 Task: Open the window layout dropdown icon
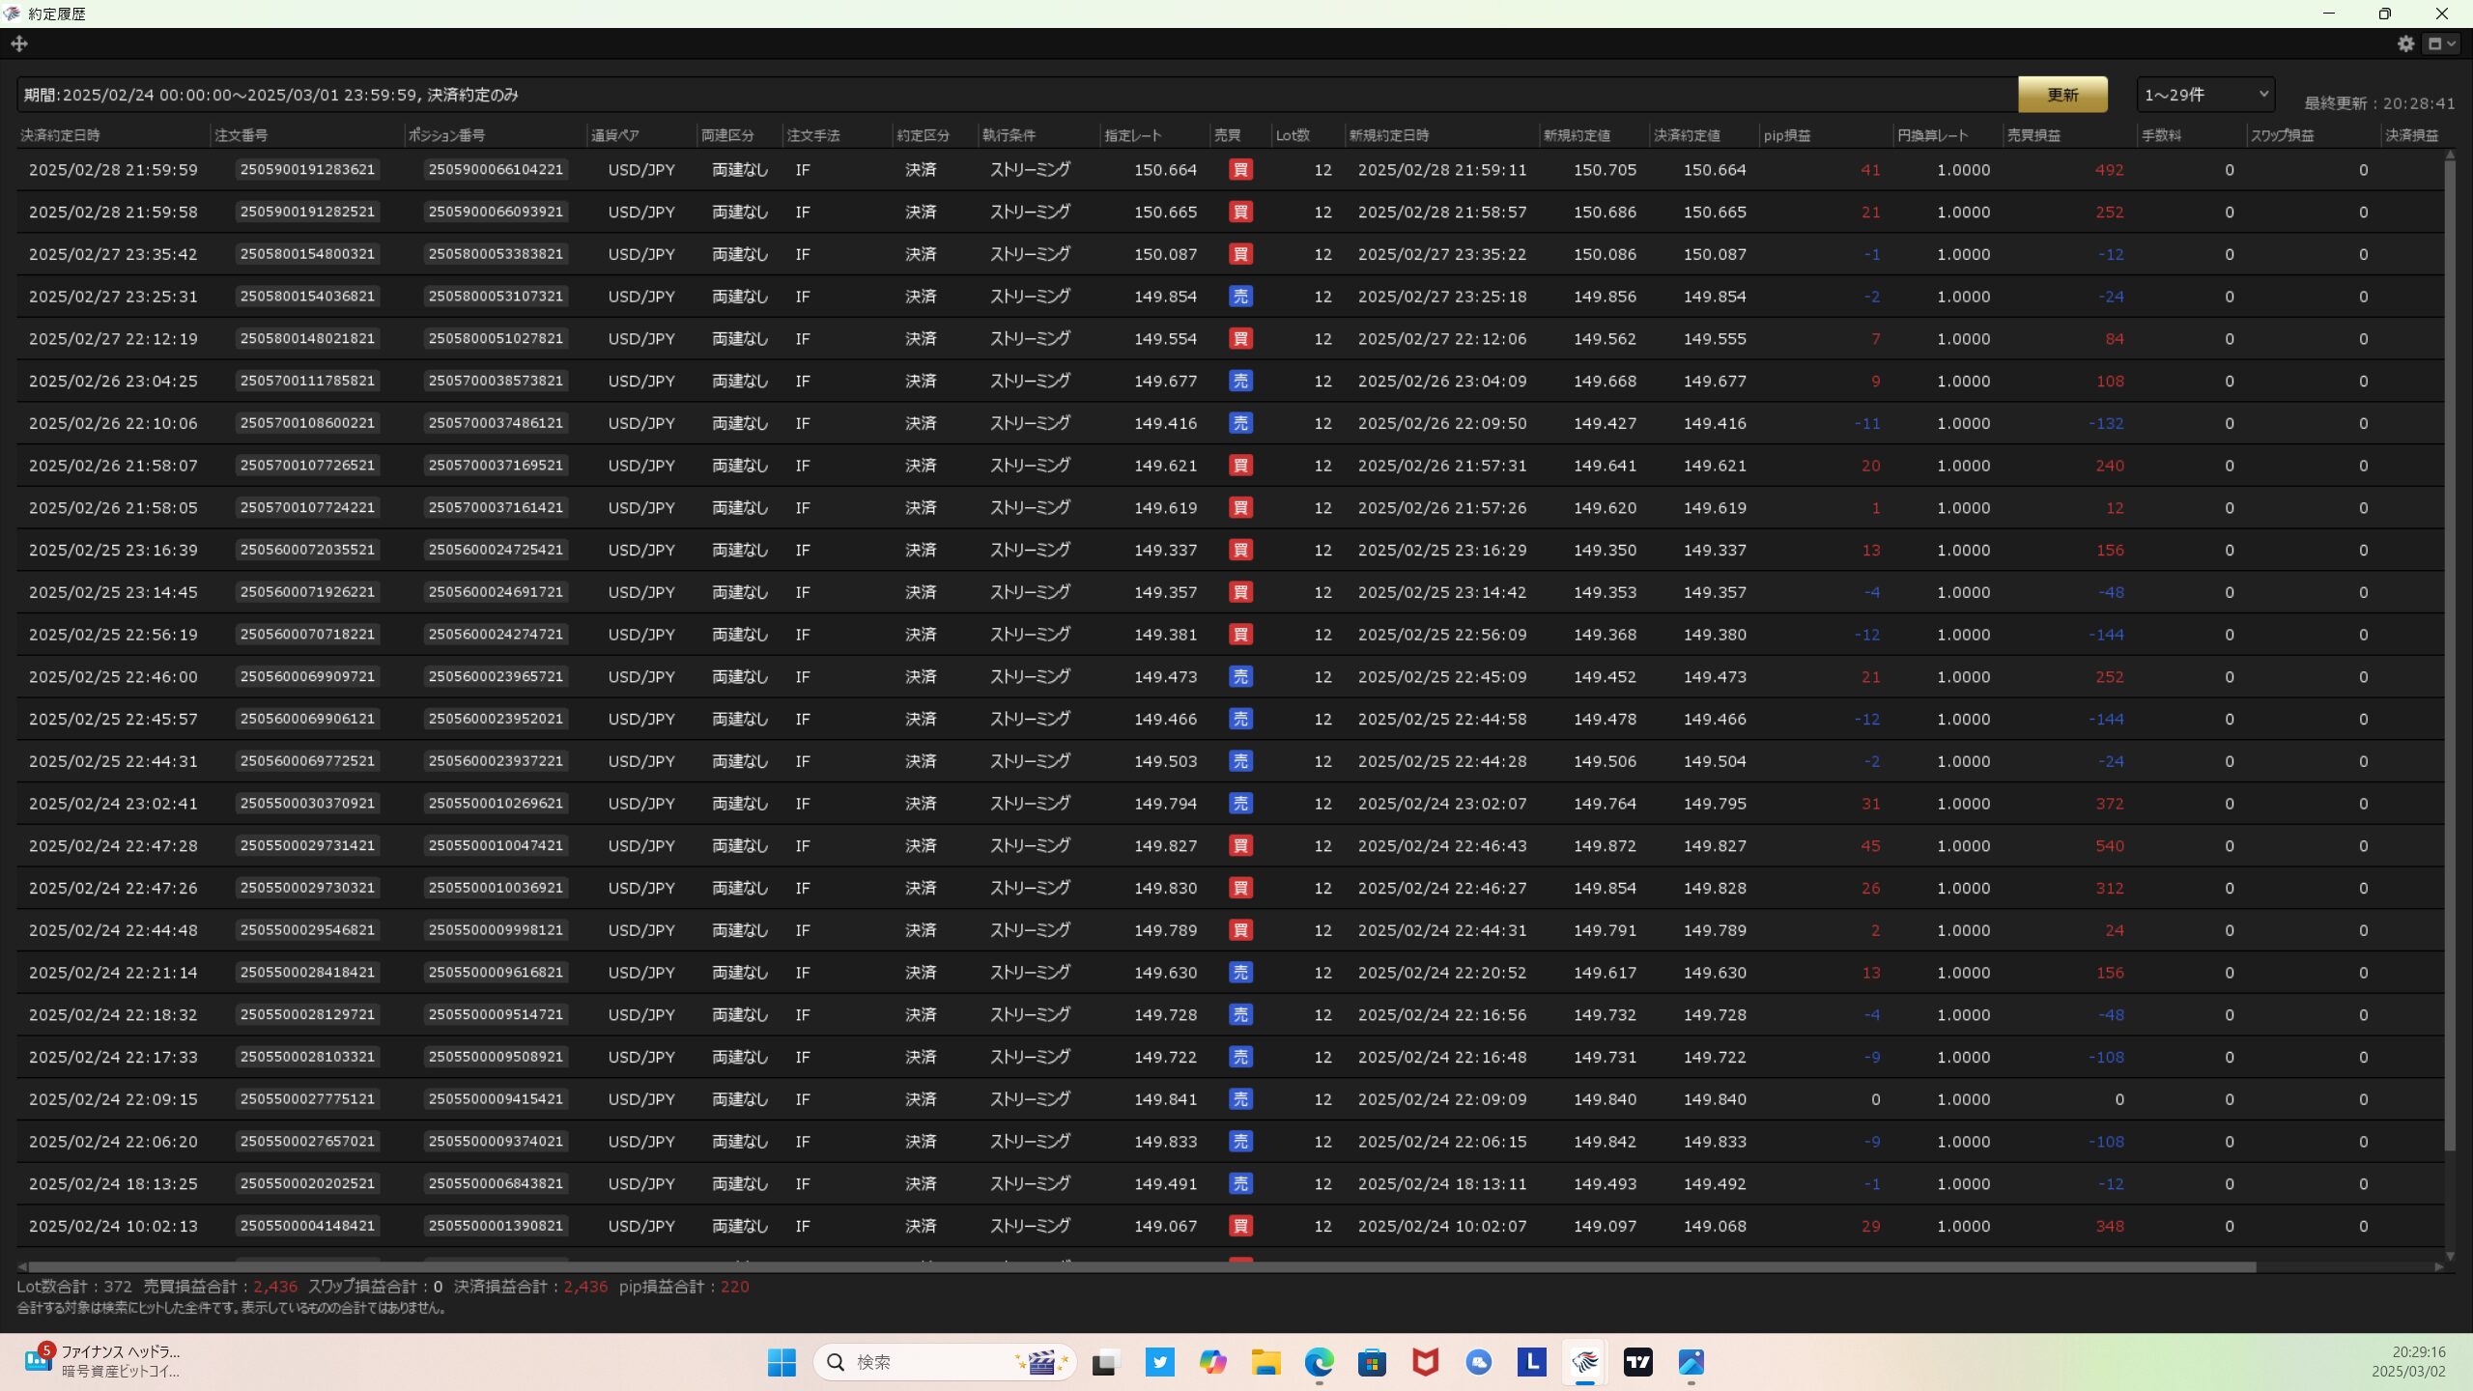coord(2441,43)
